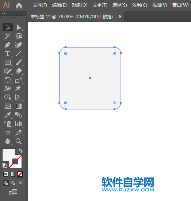Activate the Zoom tool
The width and height of the screenshot is (191, 201).
[x=19, y=141]
